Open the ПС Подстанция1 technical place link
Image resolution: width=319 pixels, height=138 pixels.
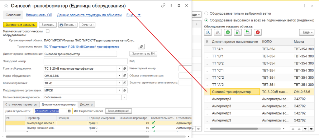81,47
